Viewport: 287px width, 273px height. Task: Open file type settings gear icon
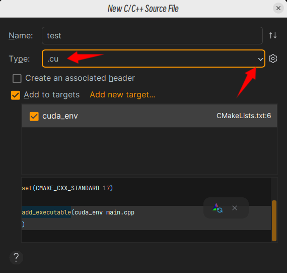click(273, 59)
